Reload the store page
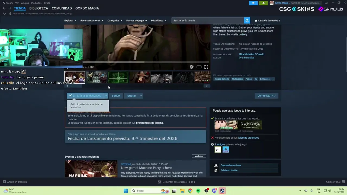Screen dimensions: 347x195 (x=4, y=13)
